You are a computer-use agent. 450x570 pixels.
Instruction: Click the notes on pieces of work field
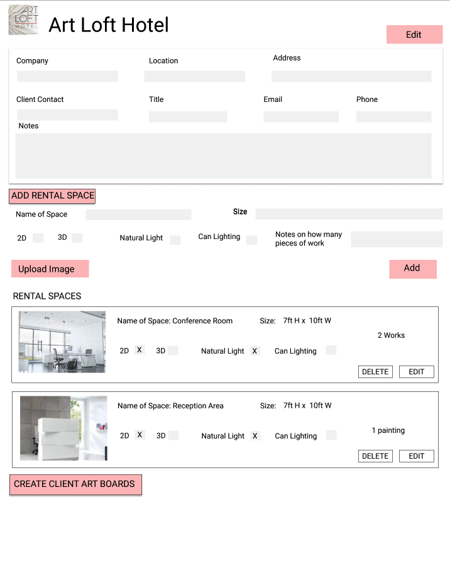(397, 239)
